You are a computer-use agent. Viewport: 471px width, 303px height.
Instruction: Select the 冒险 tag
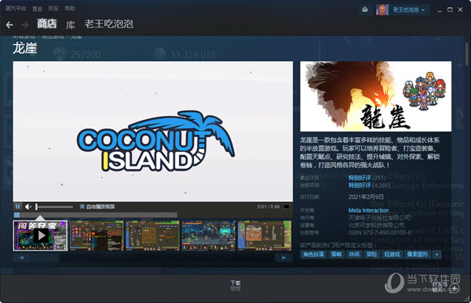click(x=372, y=254)
